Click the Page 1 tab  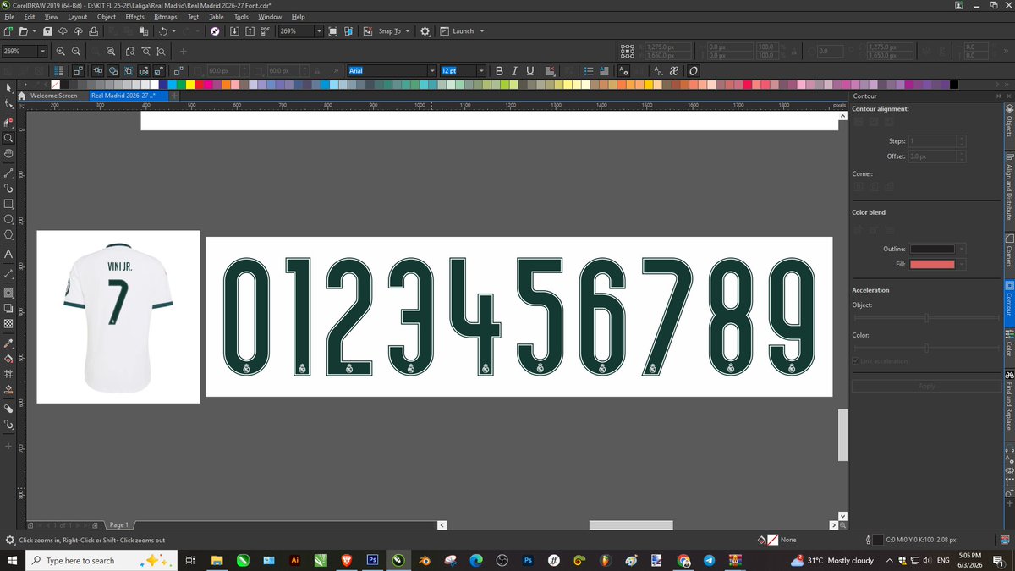[x=118, y=524]
